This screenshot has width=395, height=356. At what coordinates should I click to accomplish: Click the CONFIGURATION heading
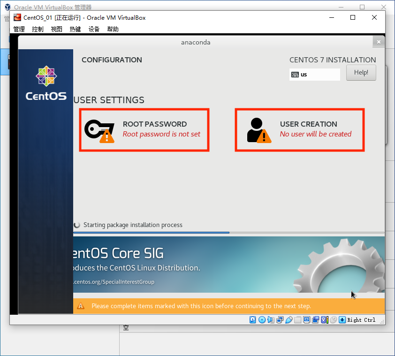click(x=112, y=60)
